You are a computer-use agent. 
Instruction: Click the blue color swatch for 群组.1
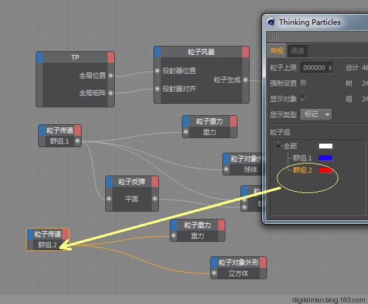click(x=326, y=158)
